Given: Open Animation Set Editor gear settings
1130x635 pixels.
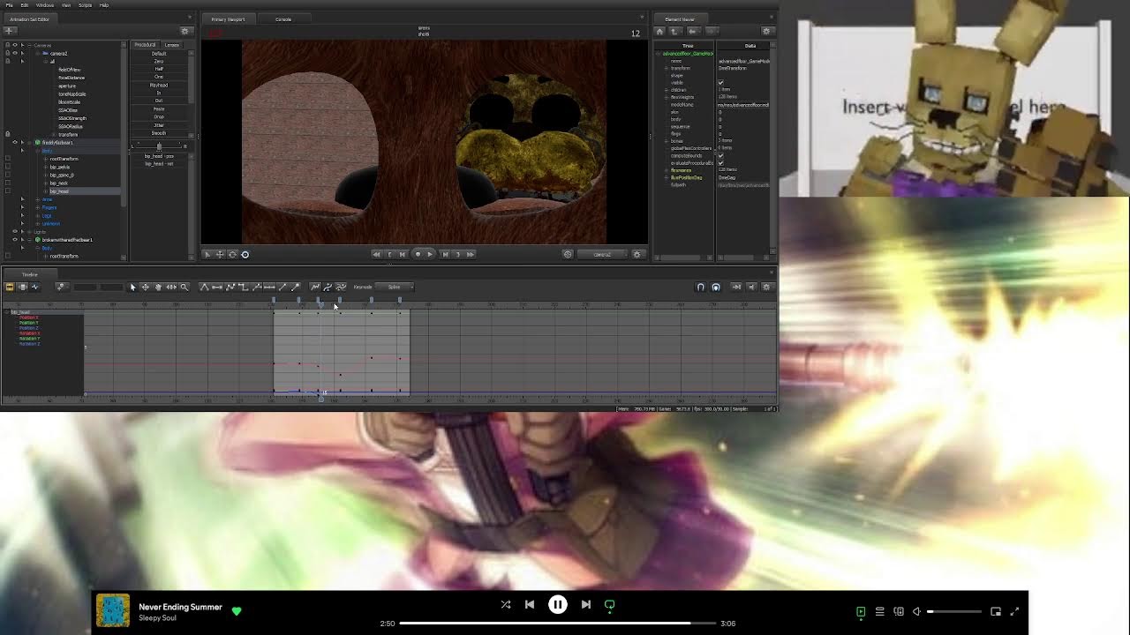Looking at the screenshot, I should click(185, 31).
